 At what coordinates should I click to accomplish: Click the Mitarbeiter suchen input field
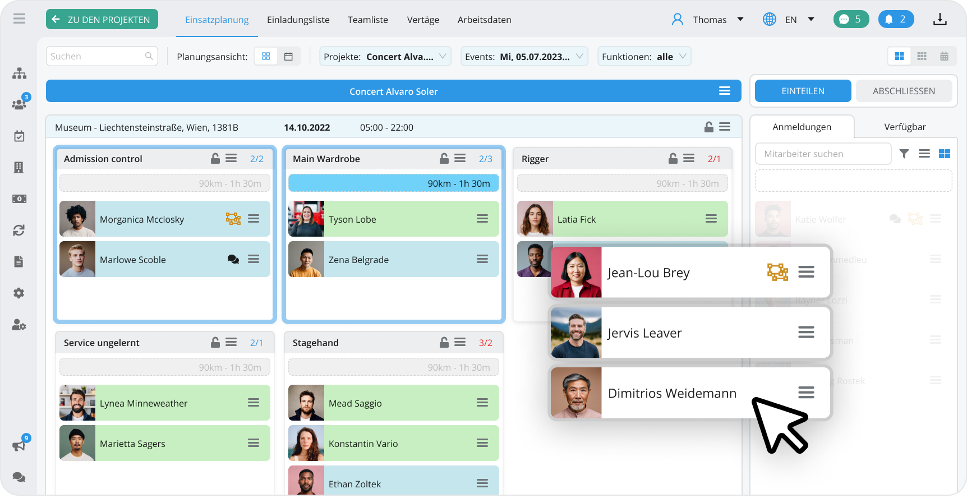click(x=823, y=154)
